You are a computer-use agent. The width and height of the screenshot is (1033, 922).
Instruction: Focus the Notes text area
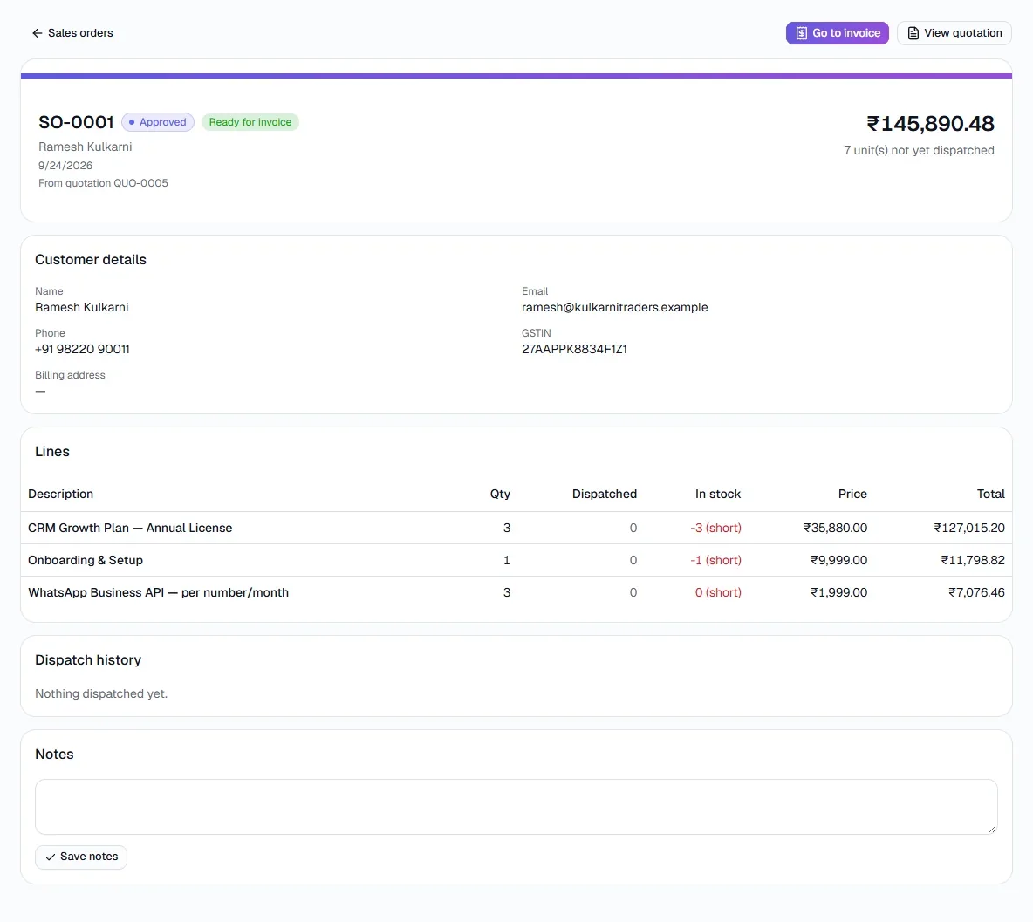[516, 807]
